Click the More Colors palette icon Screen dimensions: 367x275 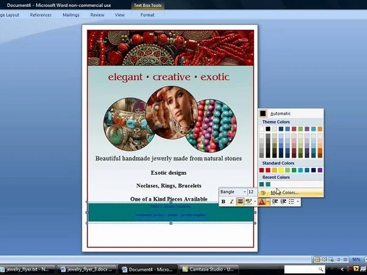click(263, 193)
